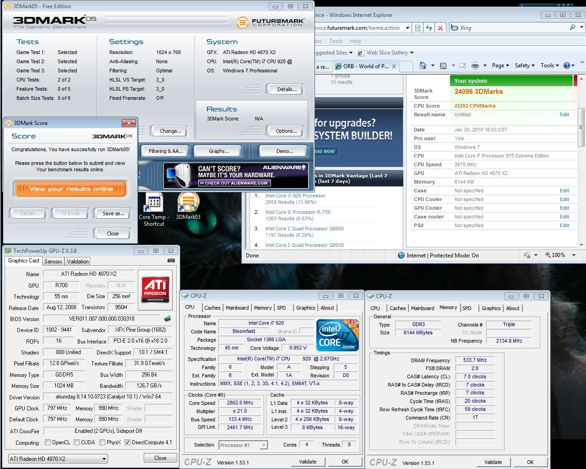Screen dimensions: 586x469
Task: Open the Processor #1 selection dropdown
Action: tap(243, 445)
